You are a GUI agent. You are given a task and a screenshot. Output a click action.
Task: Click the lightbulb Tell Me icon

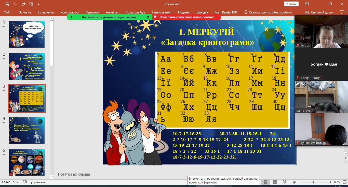pyautogui.click(x=246, y=12)
